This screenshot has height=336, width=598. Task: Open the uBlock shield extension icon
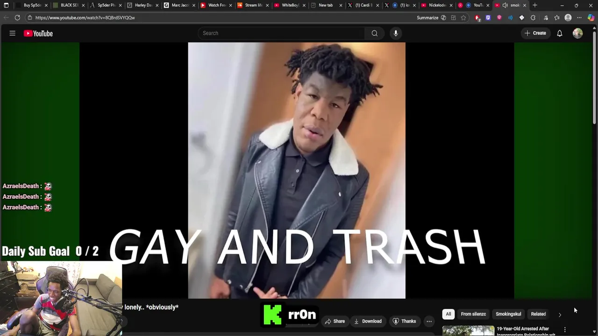coord(499,18)
